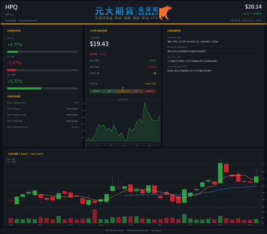Click the 元大期貨 banner title
Screen dimensions: 267x234
114,11
